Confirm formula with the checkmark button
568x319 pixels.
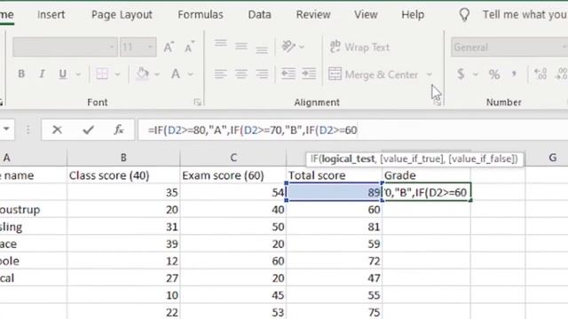point(88,129)
